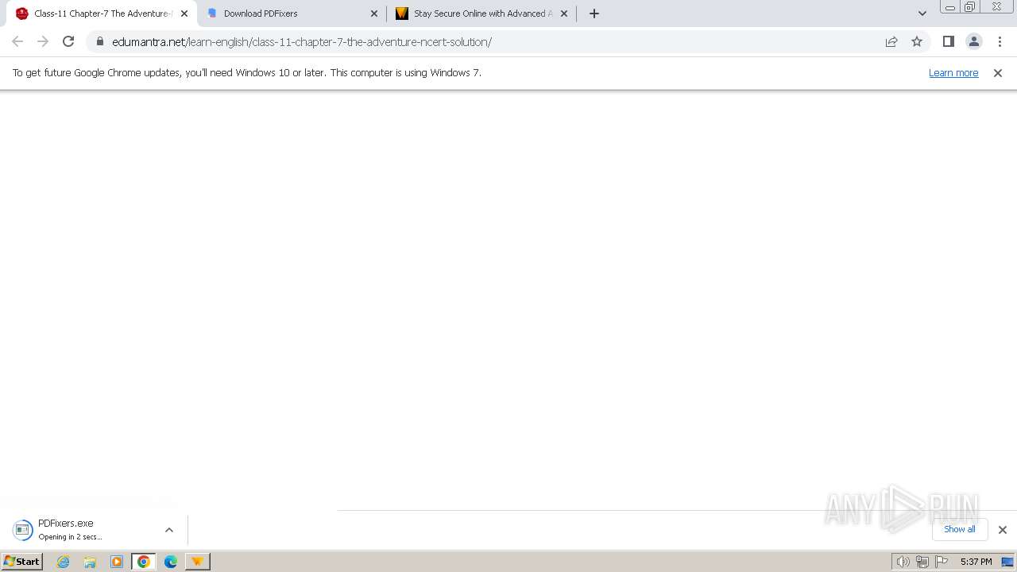Open a new tab with the plus button
The width and height of the screenshot is (1017, 572).
[x=594, y=14]
